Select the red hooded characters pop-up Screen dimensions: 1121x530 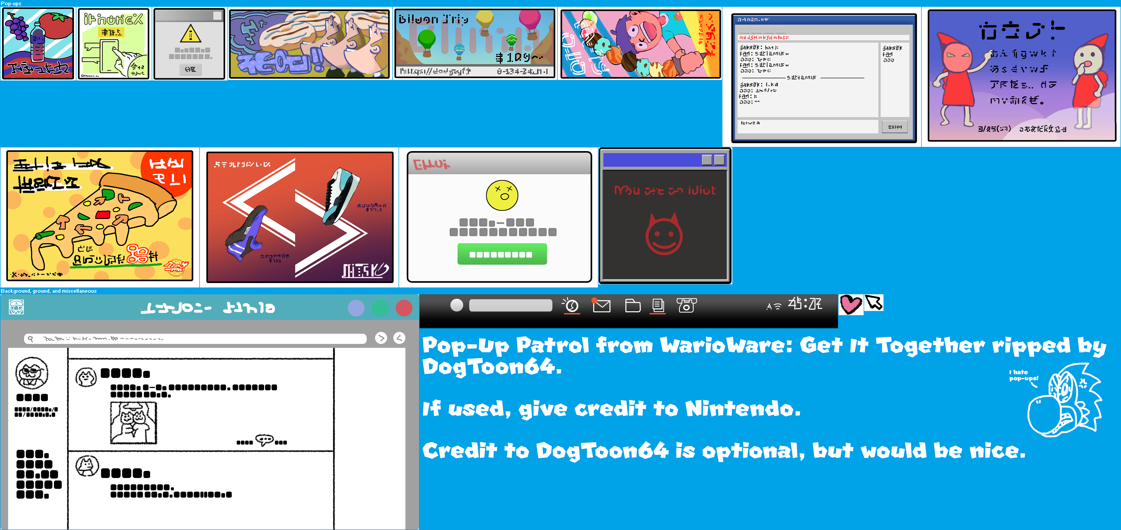point(1022,76)
